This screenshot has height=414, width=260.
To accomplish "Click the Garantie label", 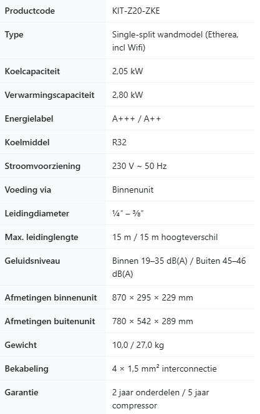I will coord(21,392).
